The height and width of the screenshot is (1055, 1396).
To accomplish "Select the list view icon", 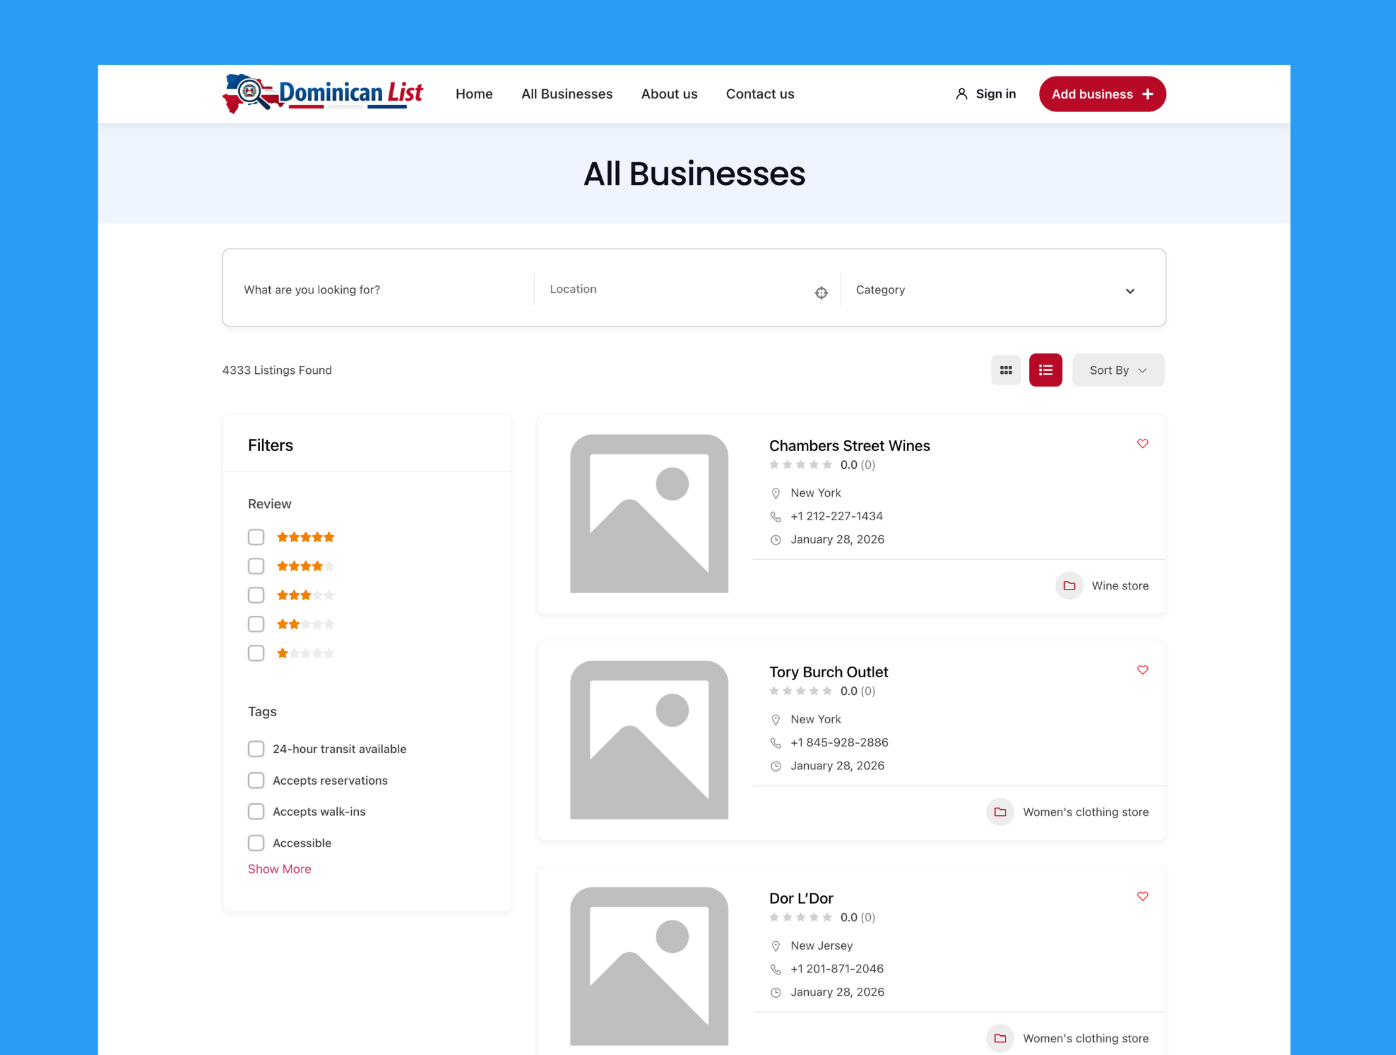I will 1045,370.
